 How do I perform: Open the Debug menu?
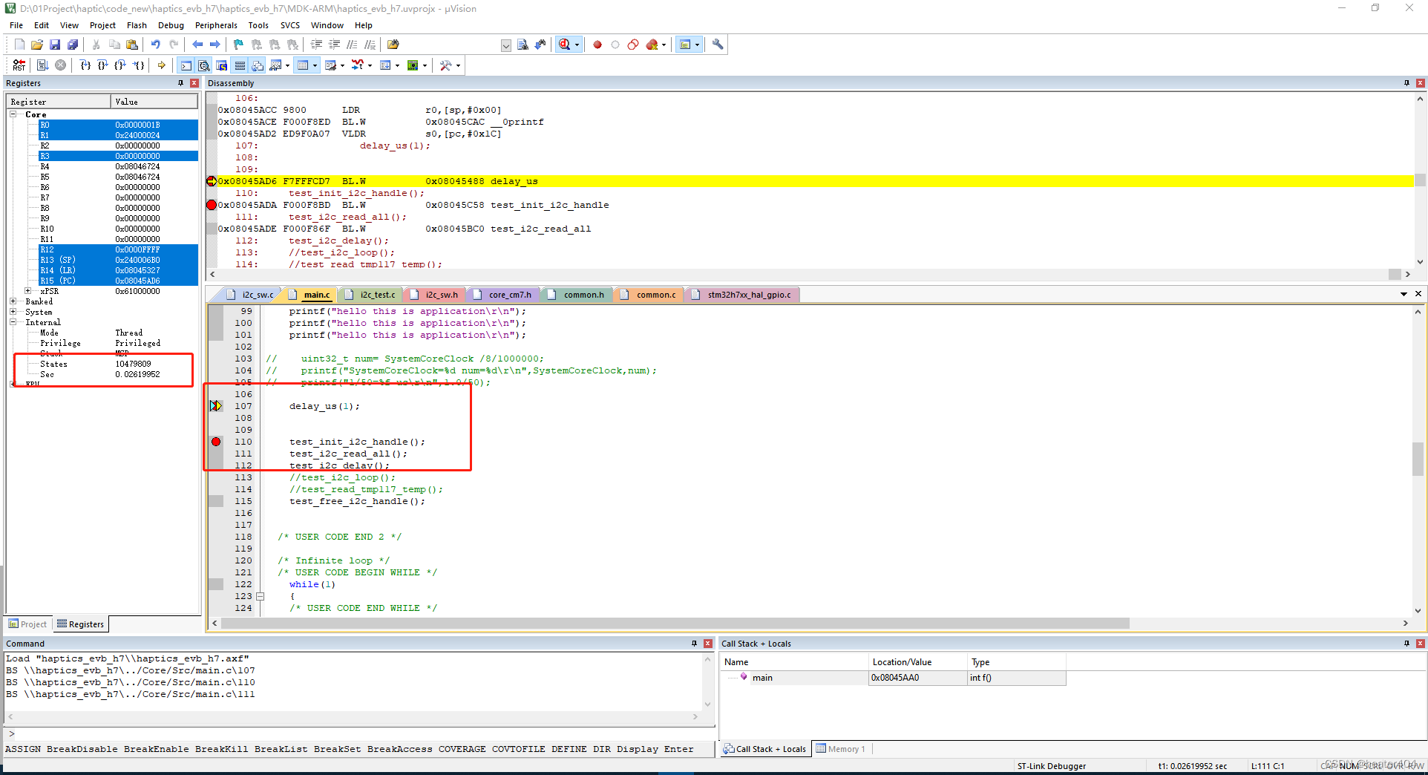(x=171, y=25)
